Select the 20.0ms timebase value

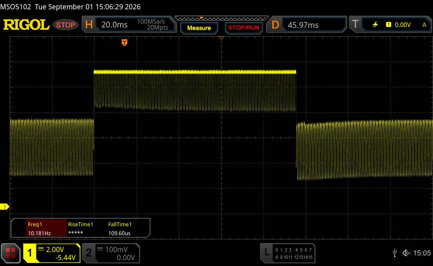[114, 25]
